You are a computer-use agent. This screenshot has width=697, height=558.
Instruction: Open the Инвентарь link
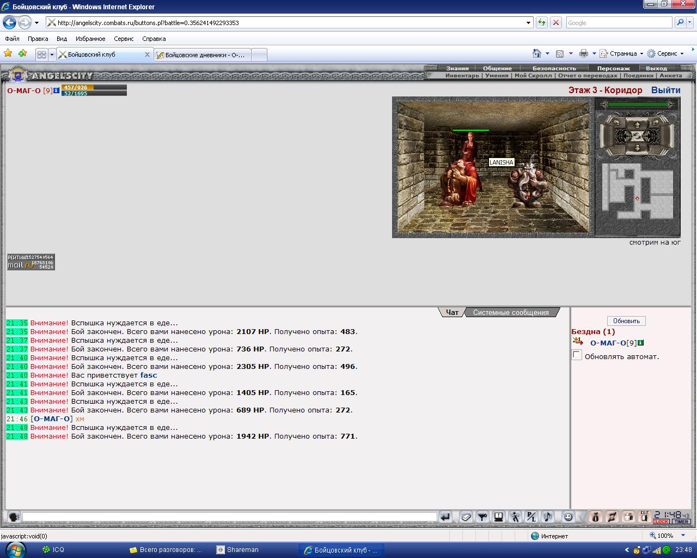(462, 75)
